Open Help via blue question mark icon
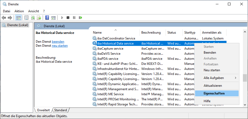Screen dimensions: 248x119 pos(47,18)
